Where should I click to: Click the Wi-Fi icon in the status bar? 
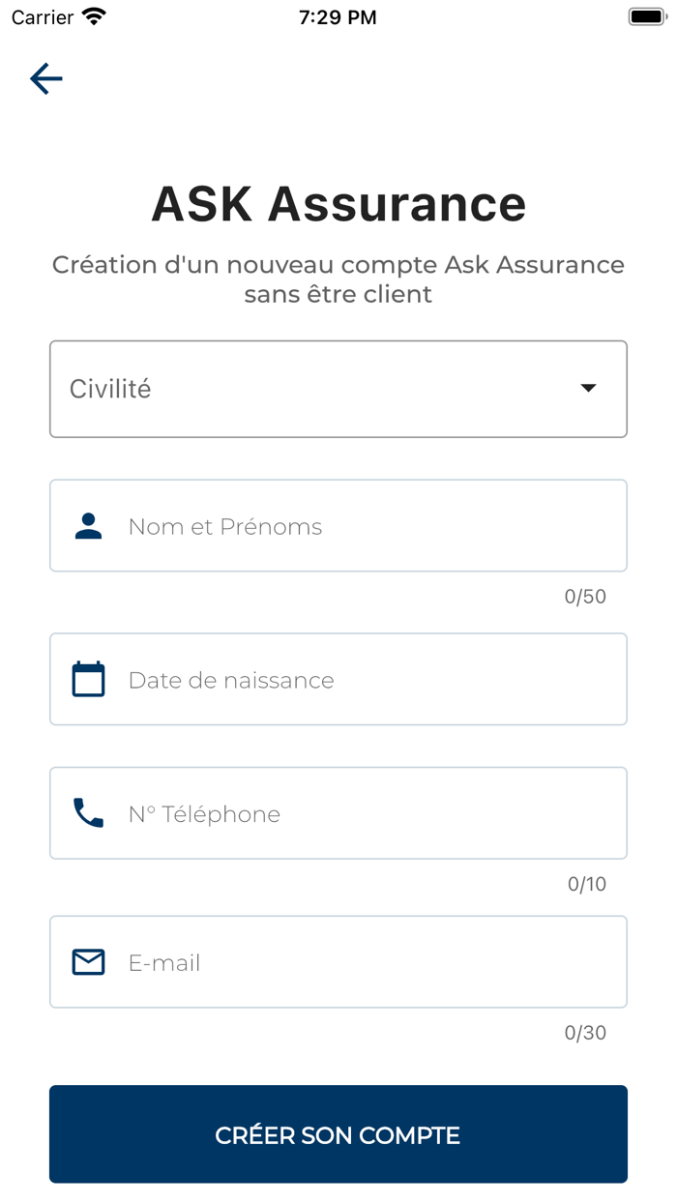click(94, 15)
